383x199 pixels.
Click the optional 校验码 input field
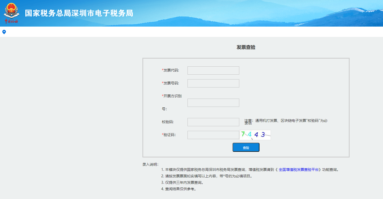213,122
